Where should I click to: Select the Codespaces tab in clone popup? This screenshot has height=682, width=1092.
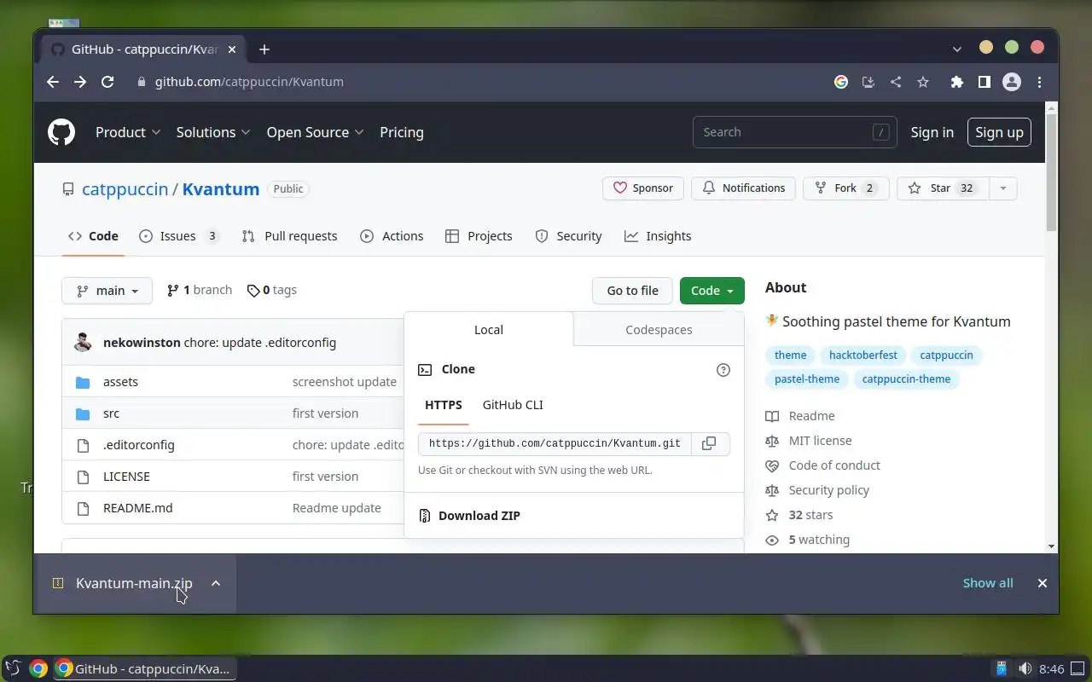[x=659, y=330]
